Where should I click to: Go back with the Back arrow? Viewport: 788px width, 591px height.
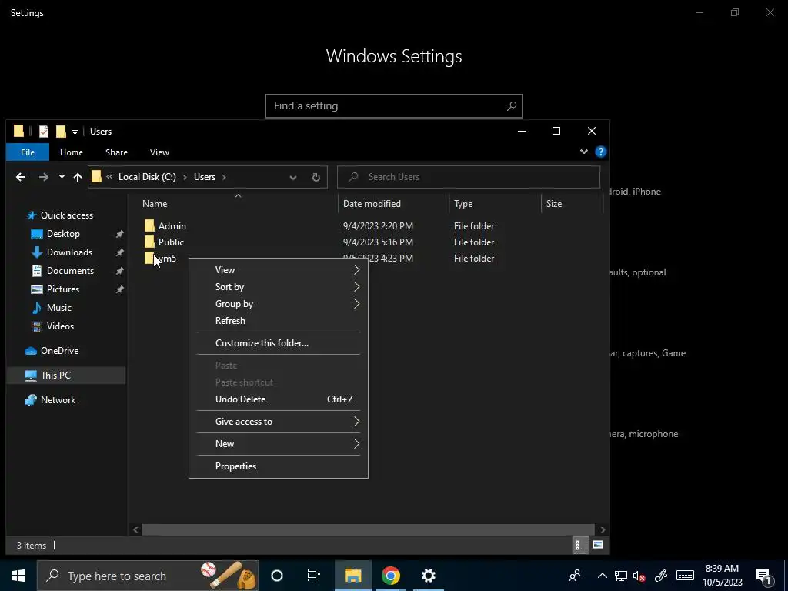pos(21,177)
